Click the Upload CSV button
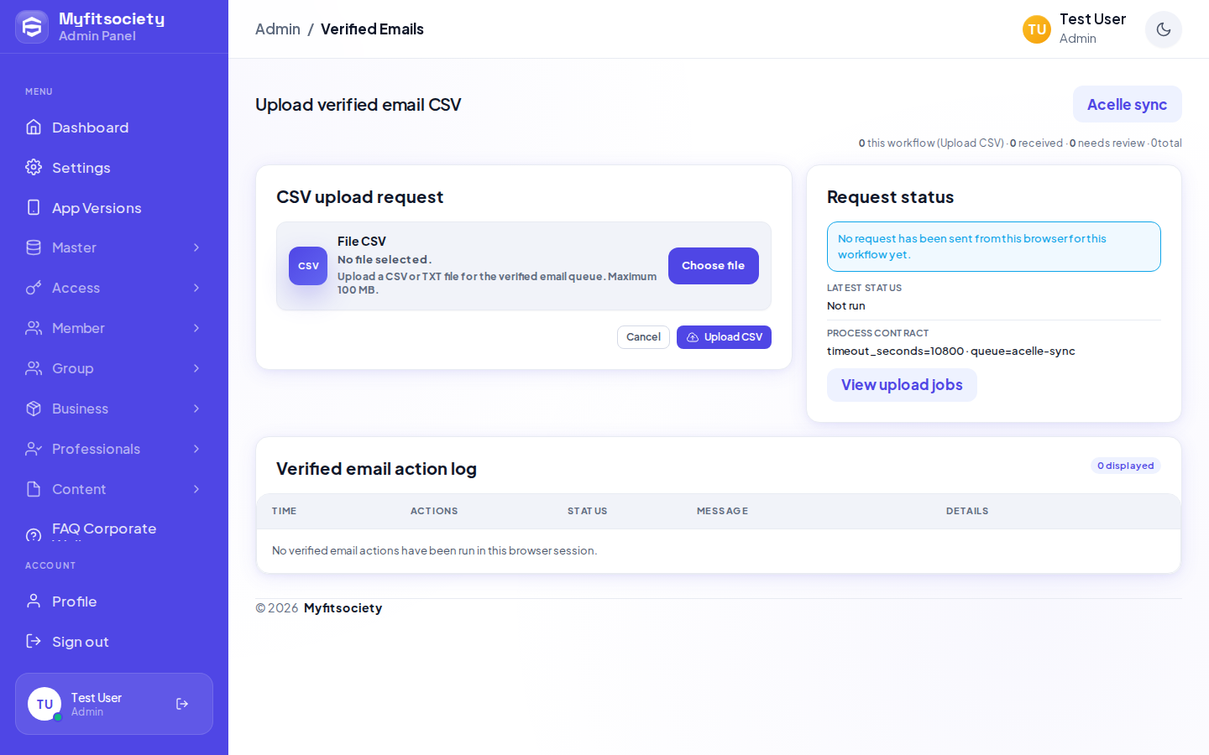 pyautogui.click(x=724, y=337)
